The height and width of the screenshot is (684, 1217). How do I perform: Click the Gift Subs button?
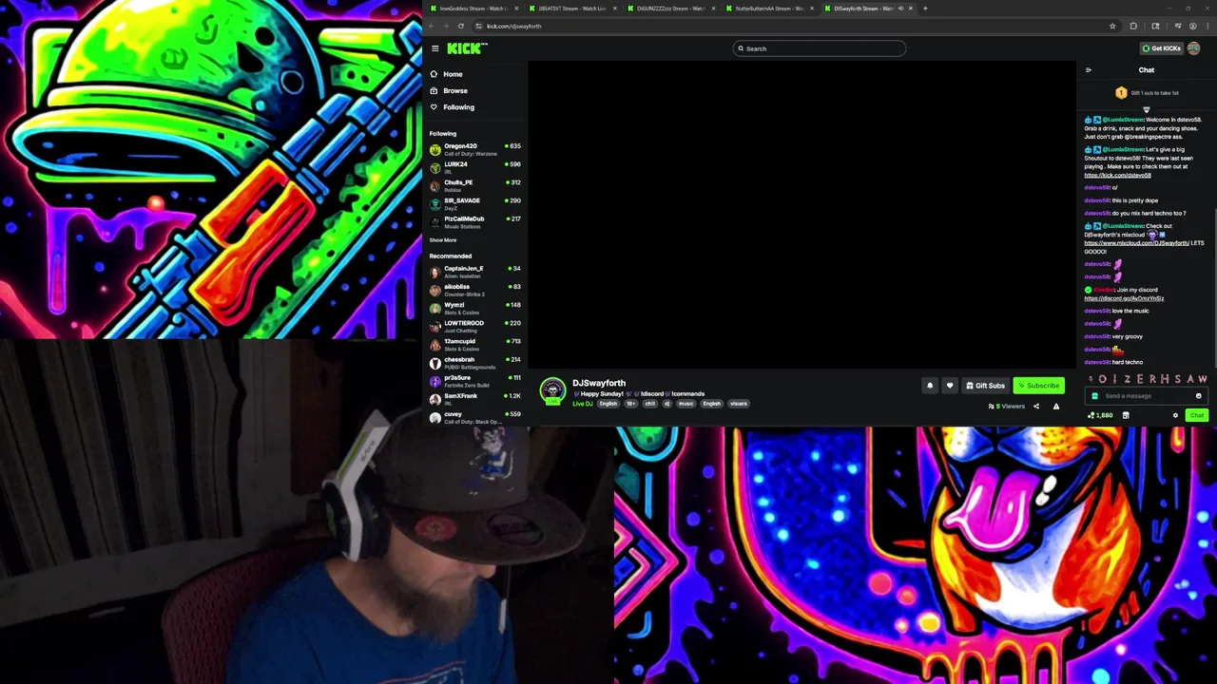click(985, 386)
